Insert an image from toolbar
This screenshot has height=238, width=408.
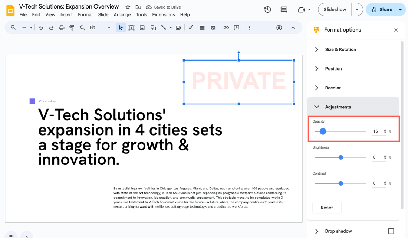pos(142,27)
